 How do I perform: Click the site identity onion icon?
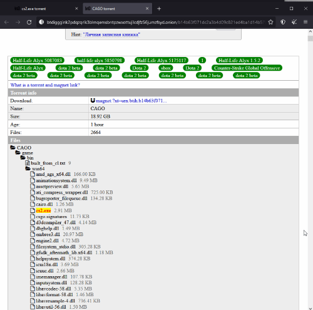coord(41,22)
